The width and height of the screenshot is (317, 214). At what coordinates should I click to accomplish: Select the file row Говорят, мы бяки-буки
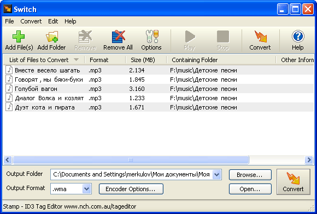158,80
